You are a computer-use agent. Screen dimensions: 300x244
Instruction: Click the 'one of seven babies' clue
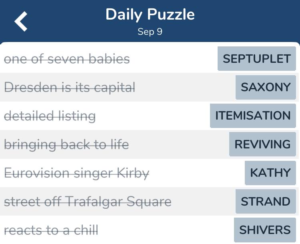67,59
